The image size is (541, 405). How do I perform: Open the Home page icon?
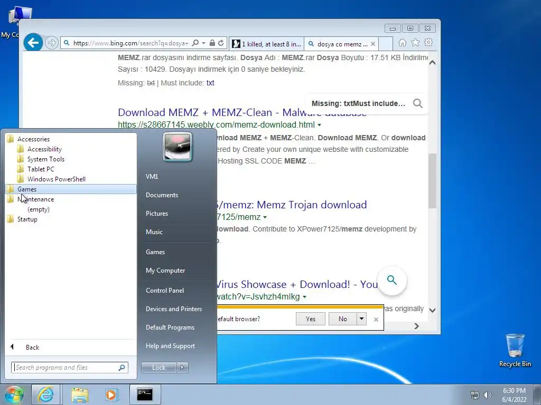click(402, 42)
